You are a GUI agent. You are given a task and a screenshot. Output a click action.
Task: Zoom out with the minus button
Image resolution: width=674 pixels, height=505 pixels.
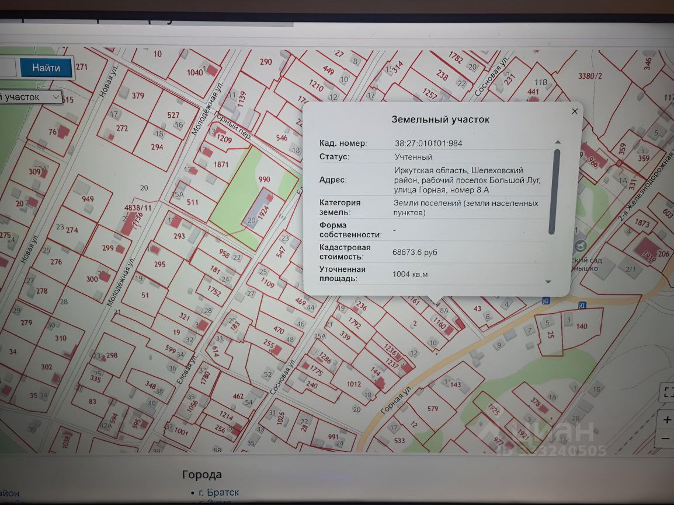point(666,439)
